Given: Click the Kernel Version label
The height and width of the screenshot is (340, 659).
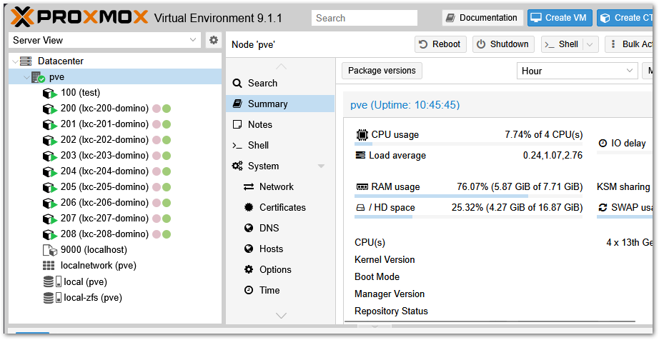Looking at the screenshot, I should (385, 260).
